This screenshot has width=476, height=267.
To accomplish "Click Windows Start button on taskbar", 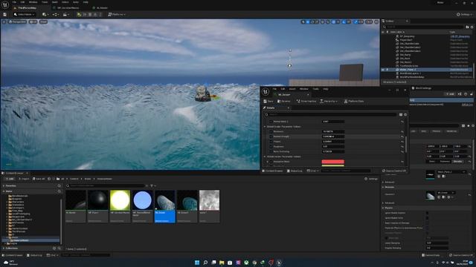I will tap(197, 262).
